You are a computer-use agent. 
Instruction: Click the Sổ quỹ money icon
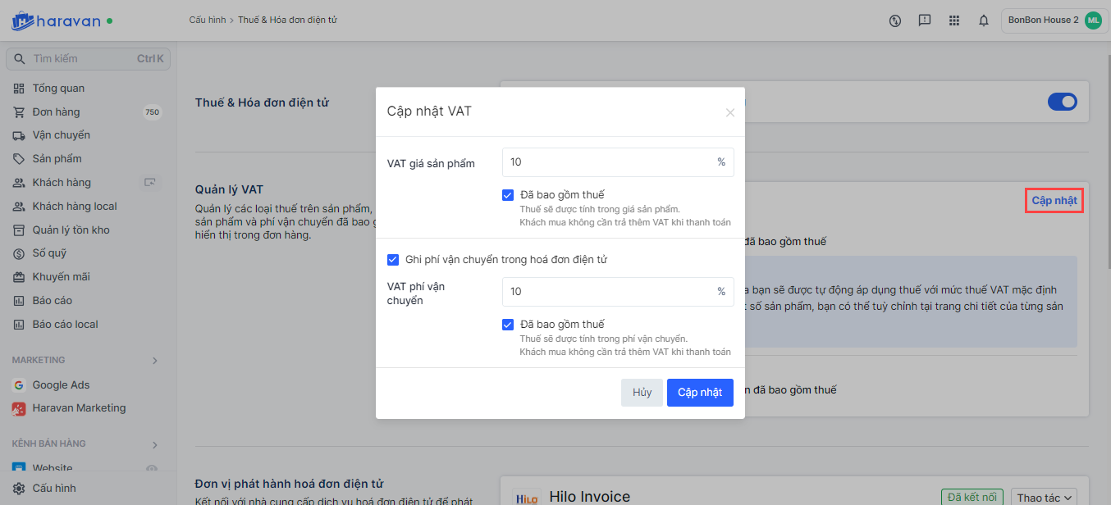click(19, 253)
